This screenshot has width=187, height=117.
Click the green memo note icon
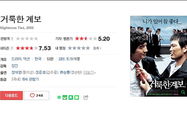pos(77,97)
